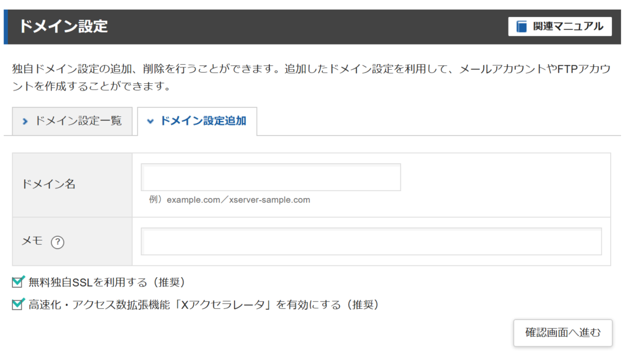Click the 独自ドメイン設定の追加 description paragraph

(x=311, y=78)
